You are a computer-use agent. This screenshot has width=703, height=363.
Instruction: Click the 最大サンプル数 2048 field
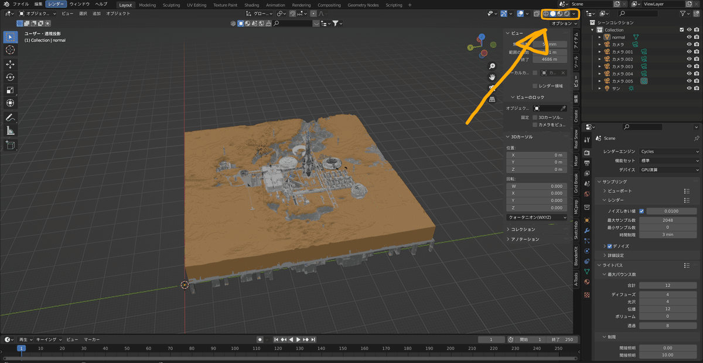pos(667,220)
